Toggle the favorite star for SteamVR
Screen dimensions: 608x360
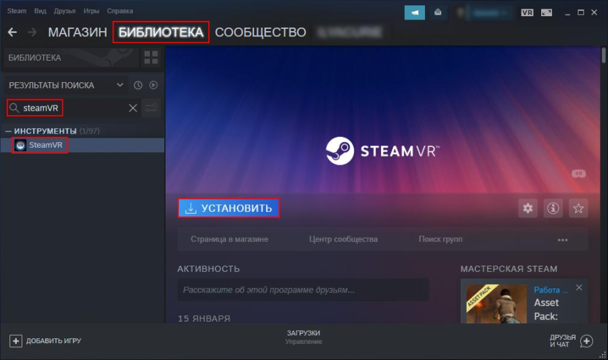(578, 208)
